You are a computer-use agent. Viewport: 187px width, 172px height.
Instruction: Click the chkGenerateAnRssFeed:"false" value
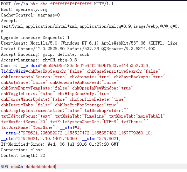[84, 82]
